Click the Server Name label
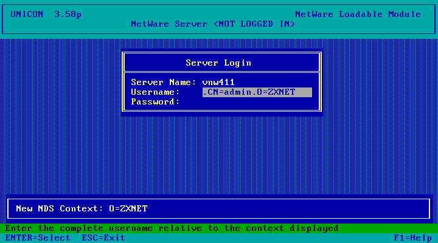Screen dimensions: 438x243 pos(164,82)
